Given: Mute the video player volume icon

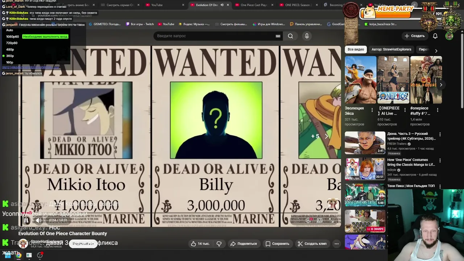Looking at the screenshot, I should coord(38,220).
